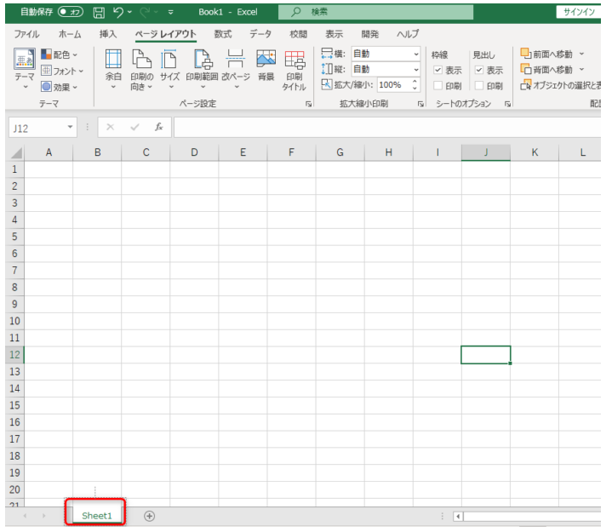Click the サインイン sign-in button

tap(583, 12)
